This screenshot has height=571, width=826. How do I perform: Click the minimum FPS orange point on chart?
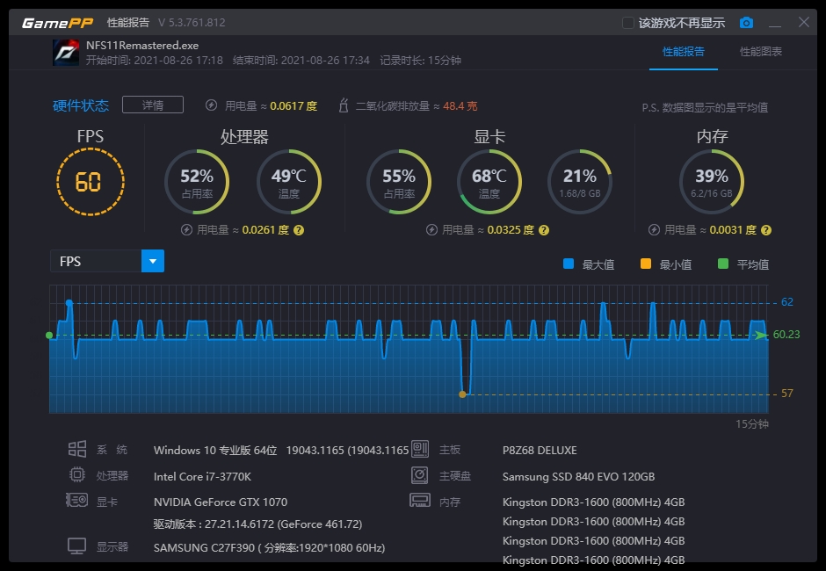(462, 394)
